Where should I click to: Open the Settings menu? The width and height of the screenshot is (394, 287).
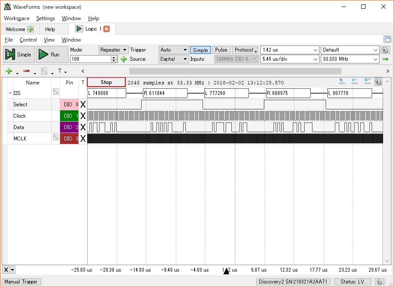(46, 18)
